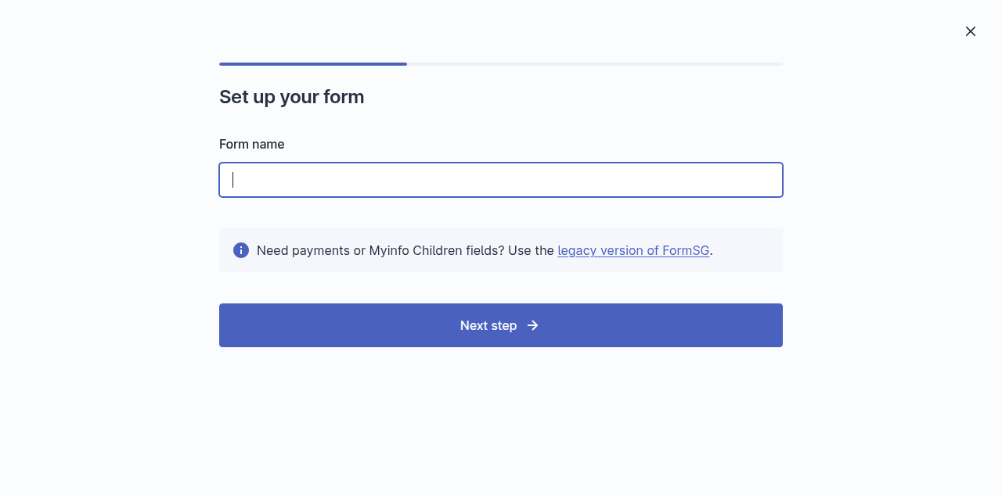The width and height of the screenshot is (1002, 495).
Task: Click the filled blue progress bar segment
Action: (313, 64)
